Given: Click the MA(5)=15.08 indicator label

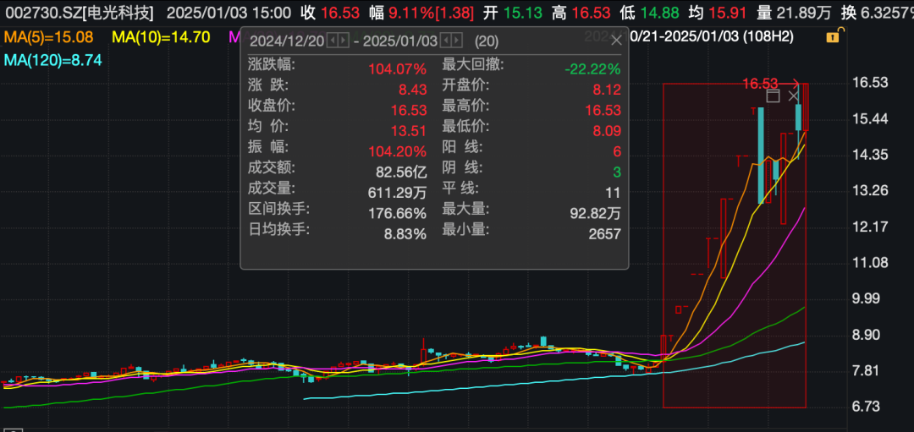Looking at the screenshot, I should tap(48, 37).
